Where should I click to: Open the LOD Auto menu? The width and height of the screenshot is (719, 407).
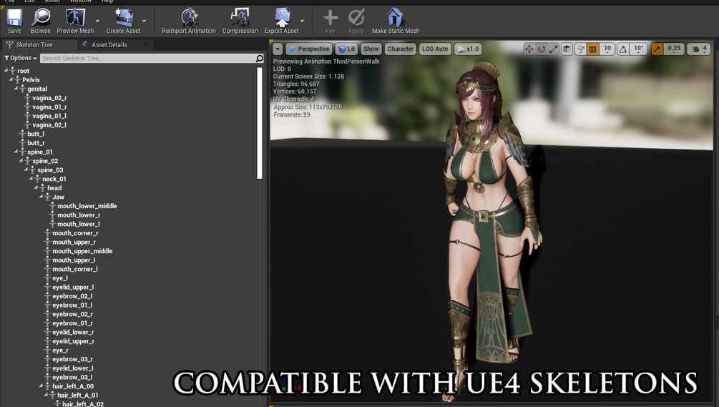(x=435, y=49)
